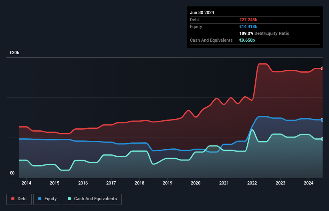Click the 2021 x-axis label
Viewport: 329px width, 211px height.
tap(224, 183)
